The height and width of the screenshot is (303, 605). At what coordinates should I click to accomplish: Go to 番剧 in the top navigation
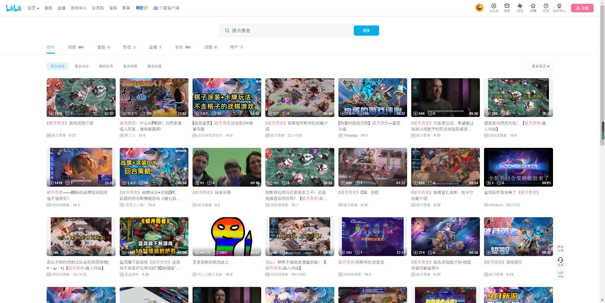49,8
